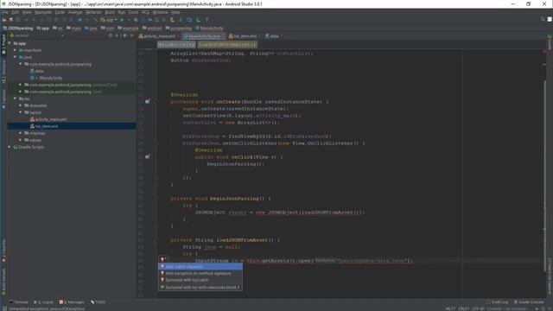Viewport: 553px width, 311px height.
Task: Select list_item.xml in the project tree
Action: click(44, 126)
